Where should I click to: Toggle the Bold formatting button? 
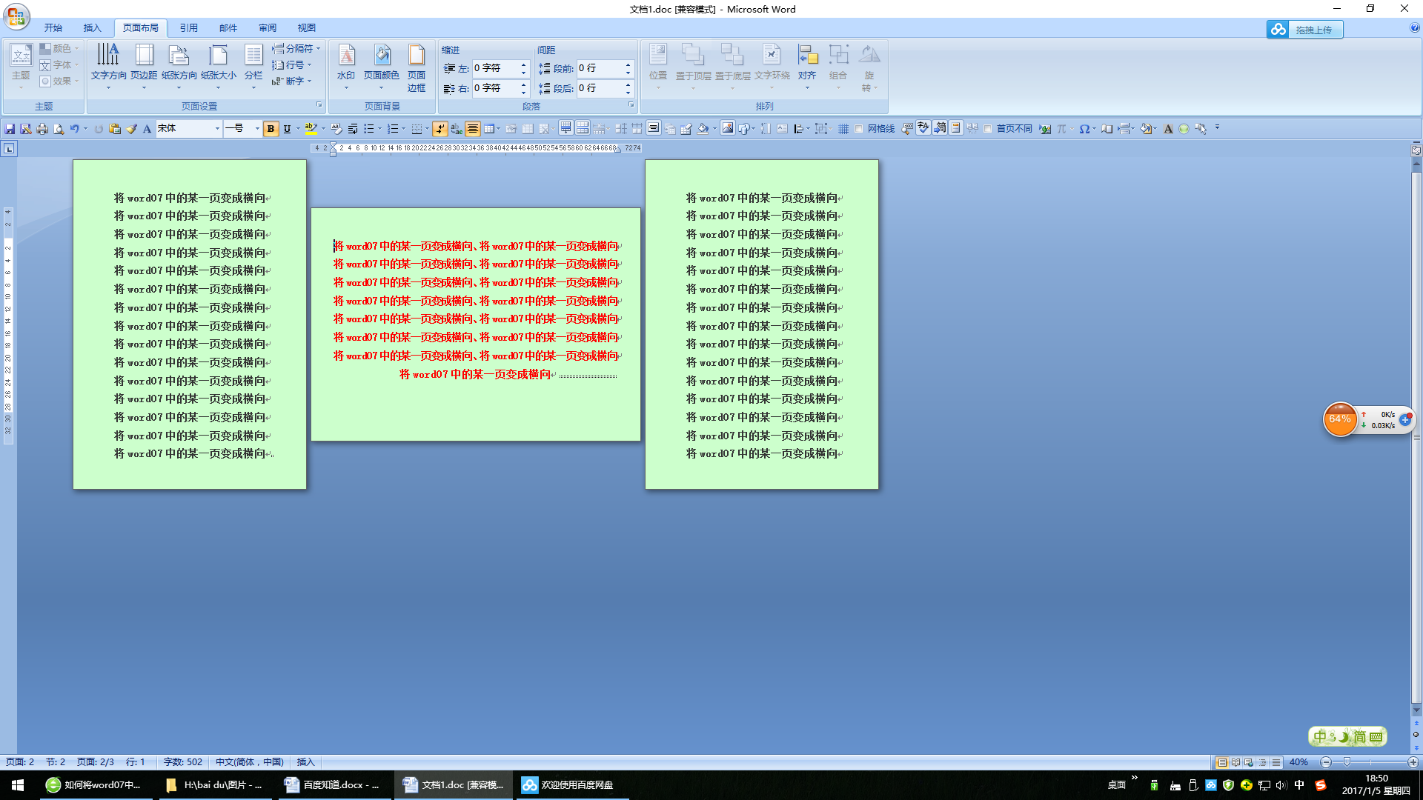click(x=271, y=129)
